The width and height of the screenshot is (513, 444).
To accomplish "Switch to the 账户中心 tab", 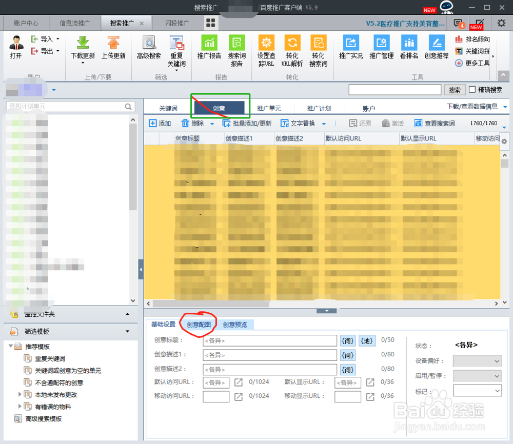I will click(x=26, y=23).
